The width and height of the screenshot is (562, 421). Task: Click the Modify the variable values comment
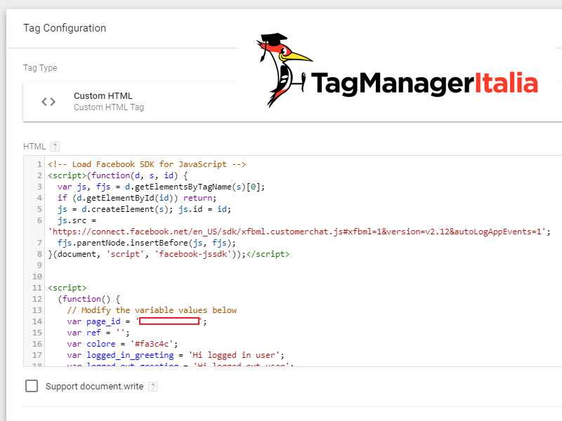click(x=152, y=310)
